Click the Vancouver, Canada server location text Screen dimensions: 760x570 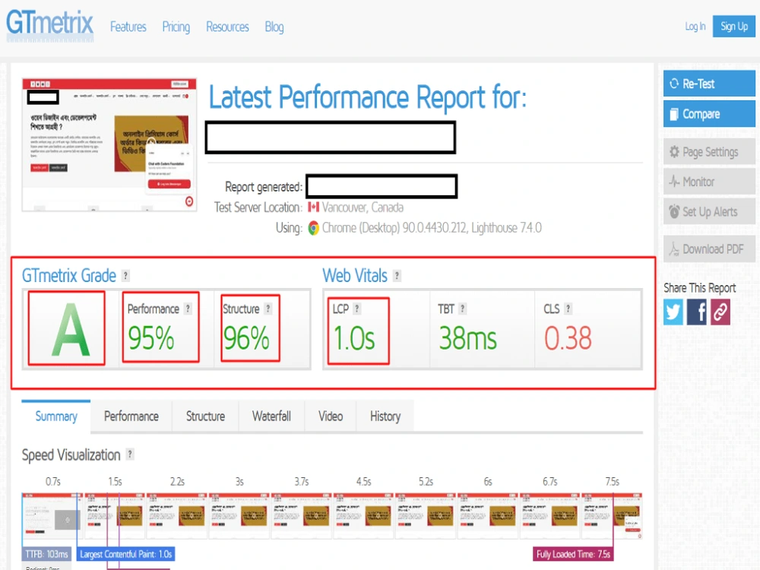pos(363,207)
